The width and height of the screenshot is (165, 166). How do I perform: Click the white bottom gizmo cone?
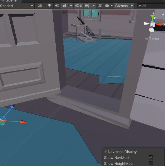tap(152, 30)
